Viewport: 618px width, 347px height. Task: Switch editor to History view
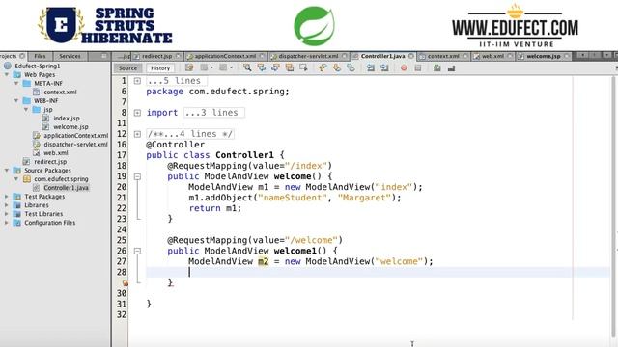click(x=160, y=68)
